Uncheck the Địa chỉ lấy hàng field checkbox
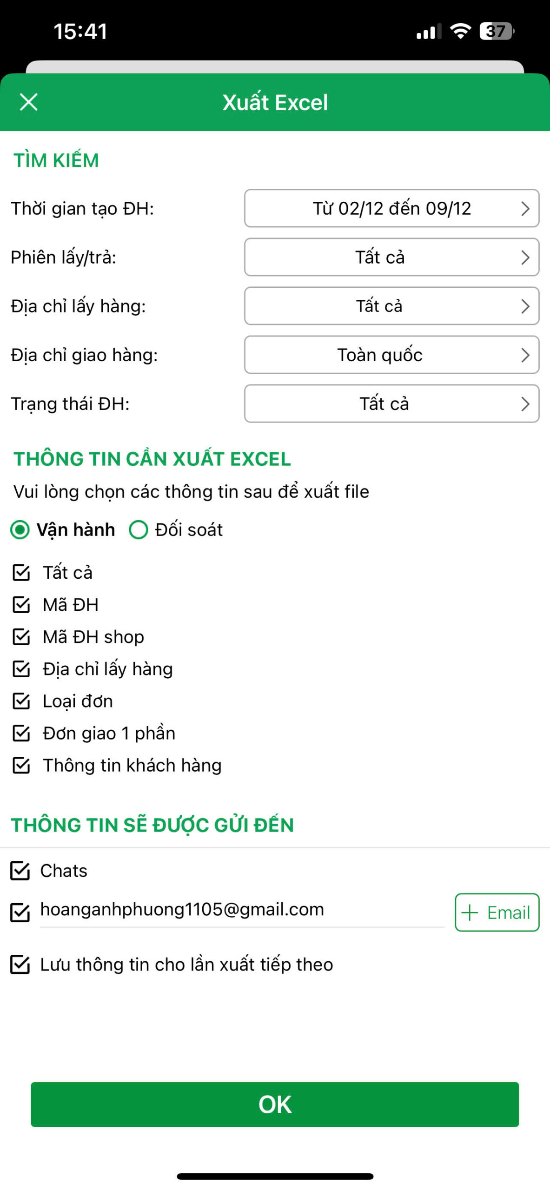550x1190 pixels. click(21, 669)
